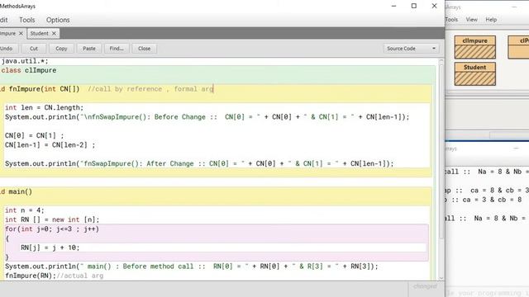Maximize the editor window

[x=414, y=6]
